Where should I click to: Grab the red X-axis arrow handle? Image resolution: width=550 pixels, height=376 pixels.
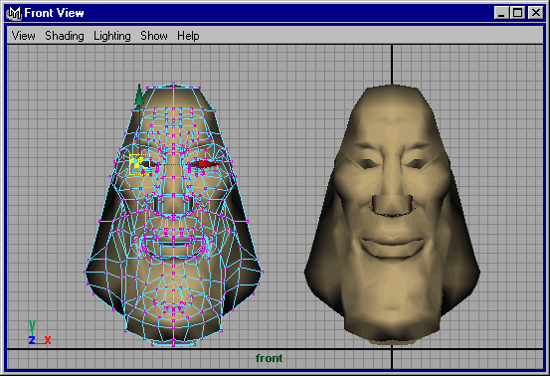tap(209, 164)
